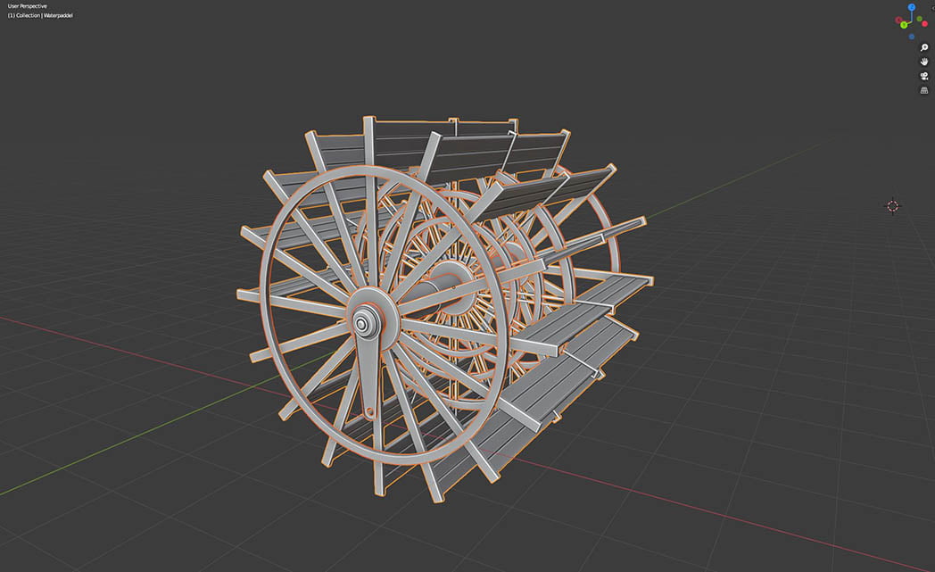Click the pin at crank arm's lower end

click(x=369, y=411)
